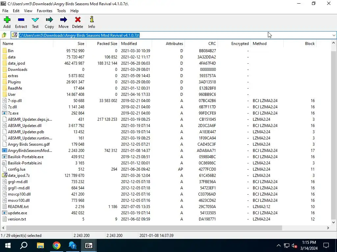
Task: Select the config.lua file
Action: click(x=16, y=169)
